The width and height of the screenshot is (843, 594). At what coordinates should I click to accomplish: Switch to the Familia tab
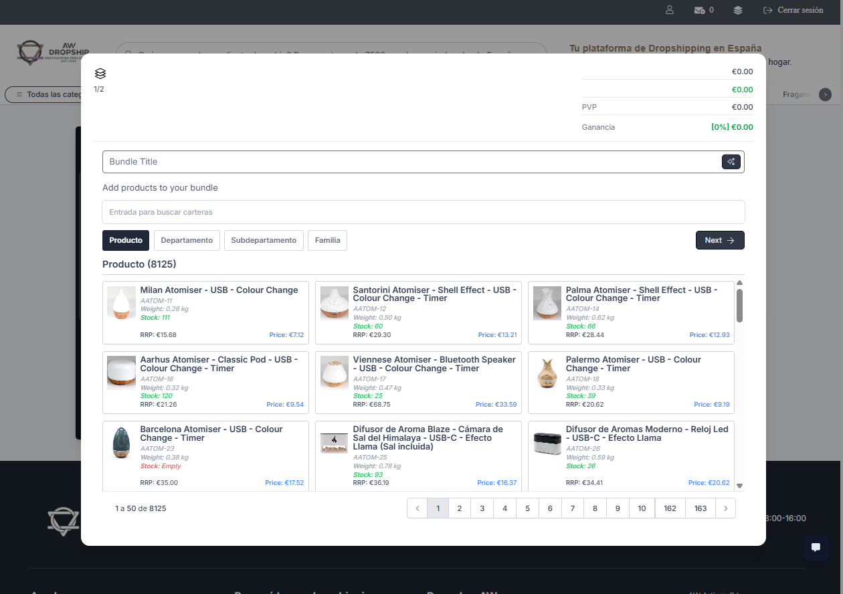point(327,240)
